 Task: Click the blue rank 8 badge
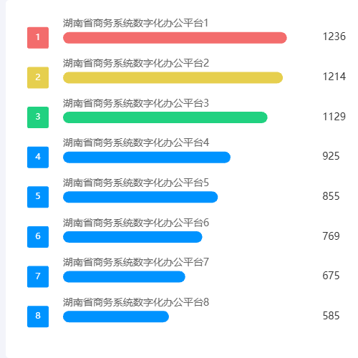(x=38, y=316)
